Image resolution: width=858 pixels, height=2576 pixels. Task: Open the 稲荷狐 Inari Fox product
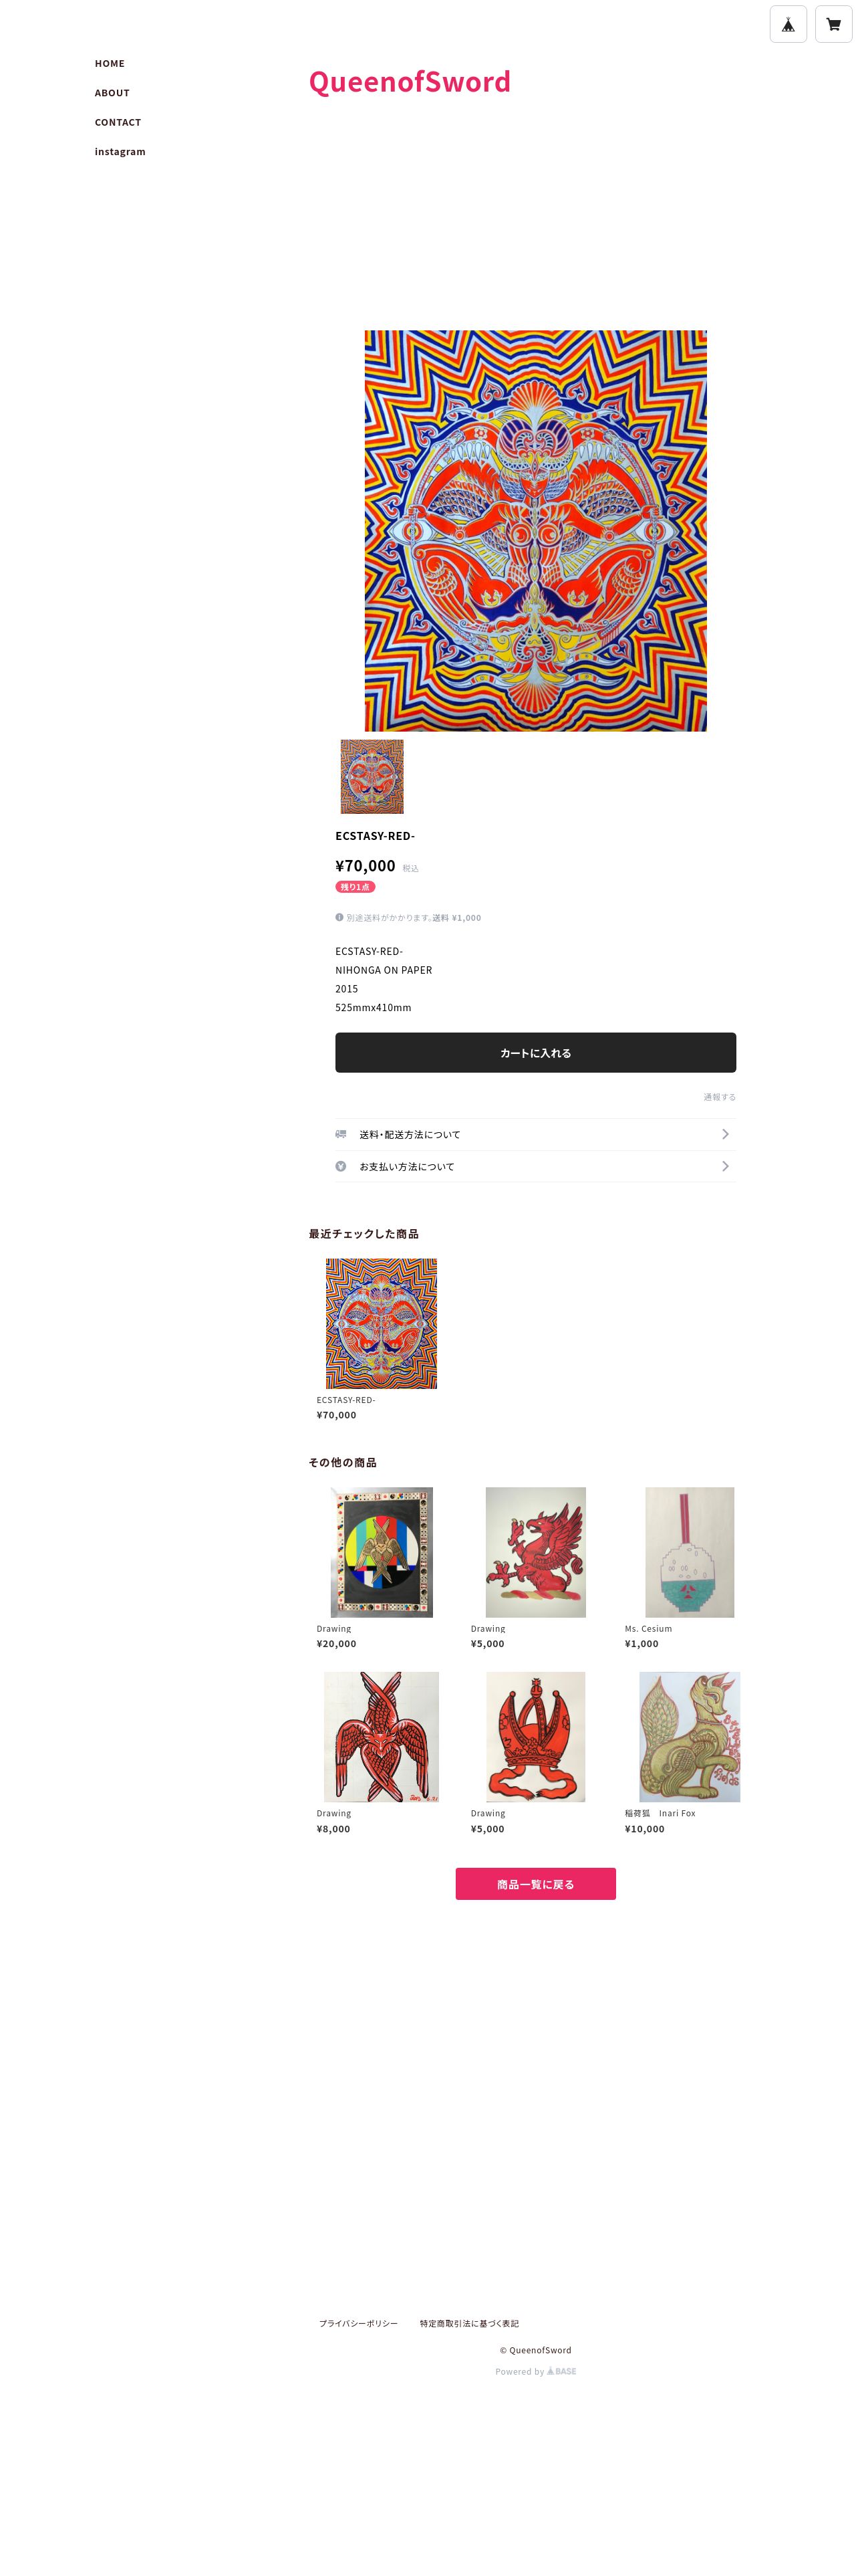pos(689,1737)
